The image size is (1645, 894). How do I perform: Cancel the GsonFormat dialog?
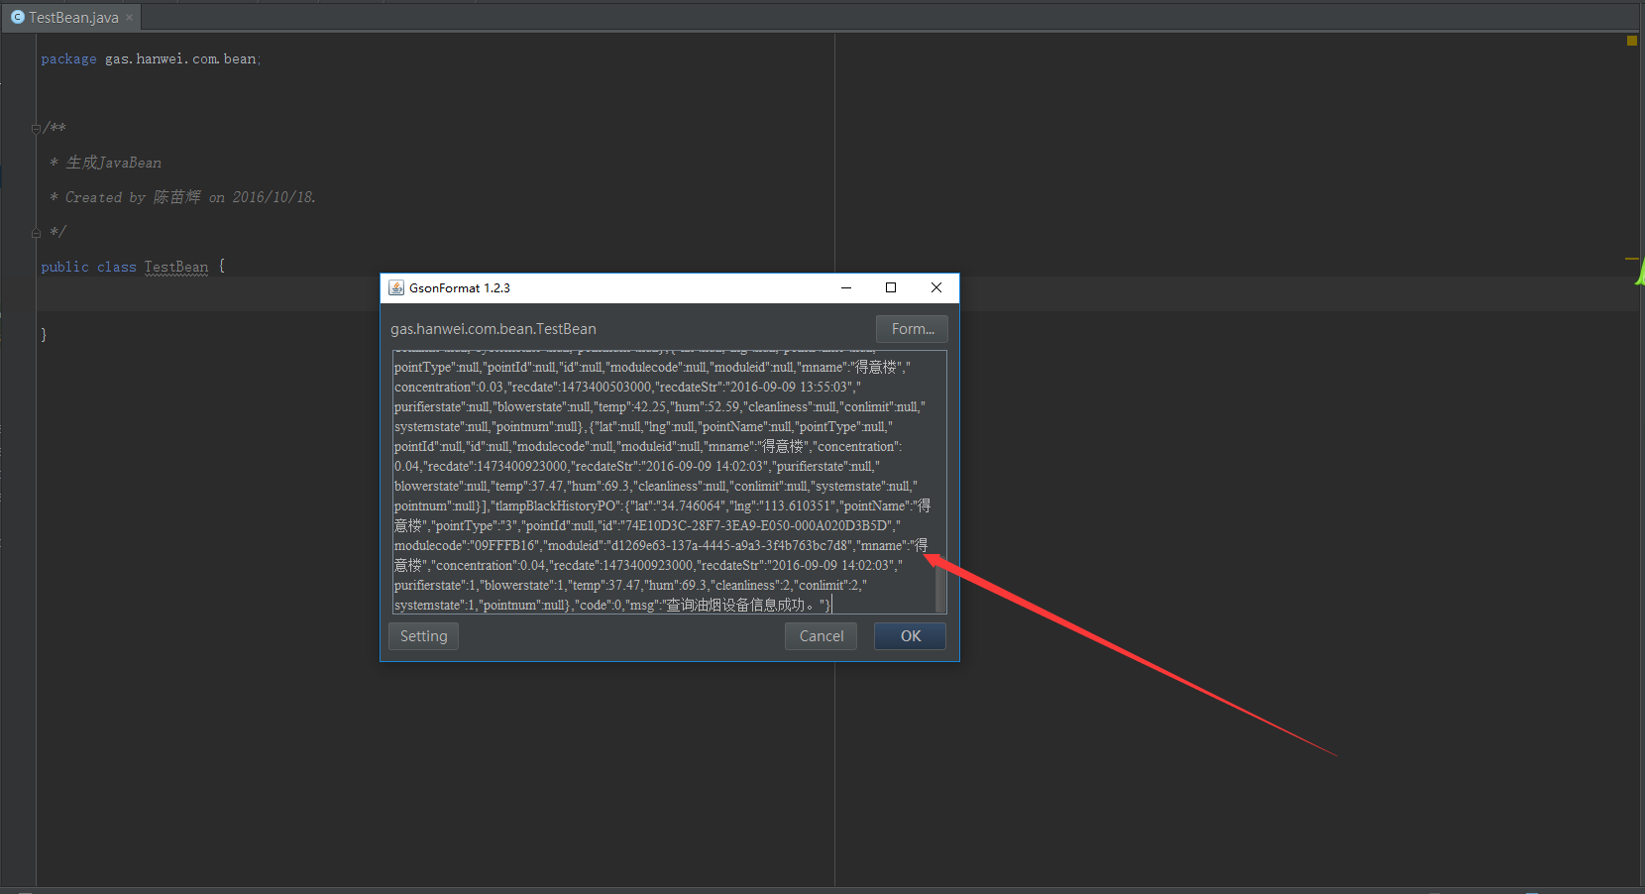tap(822, 636)
